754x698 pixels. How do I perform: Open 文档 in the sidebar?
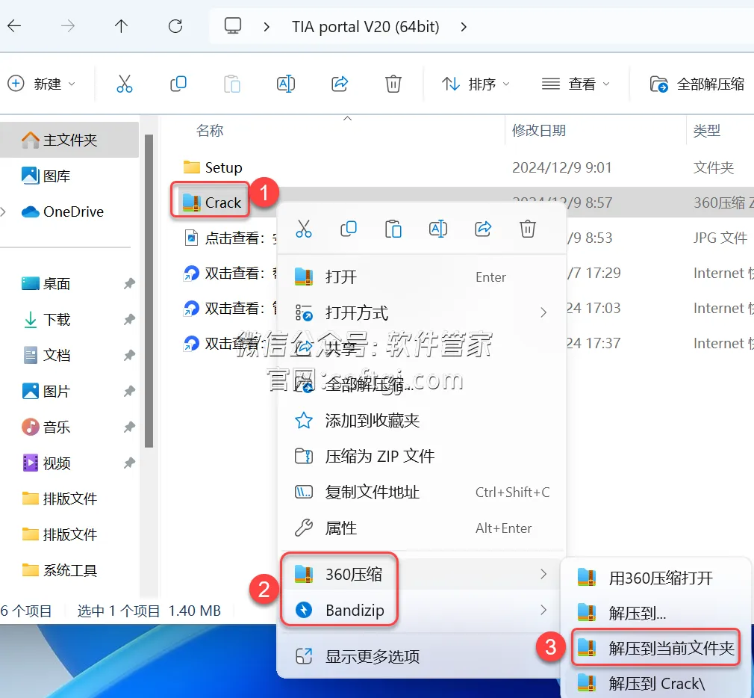tap(46, 355)
